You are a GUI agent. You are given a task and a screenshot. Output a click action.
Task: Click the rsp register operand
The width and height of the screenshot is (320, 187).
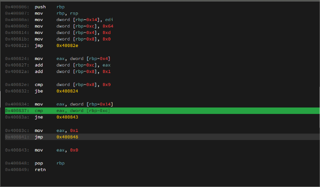tap(74, 13)
